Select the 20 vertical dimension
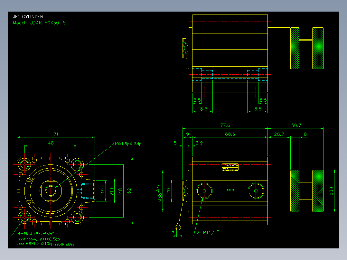 pyautogui.click(x=169, y=191)
